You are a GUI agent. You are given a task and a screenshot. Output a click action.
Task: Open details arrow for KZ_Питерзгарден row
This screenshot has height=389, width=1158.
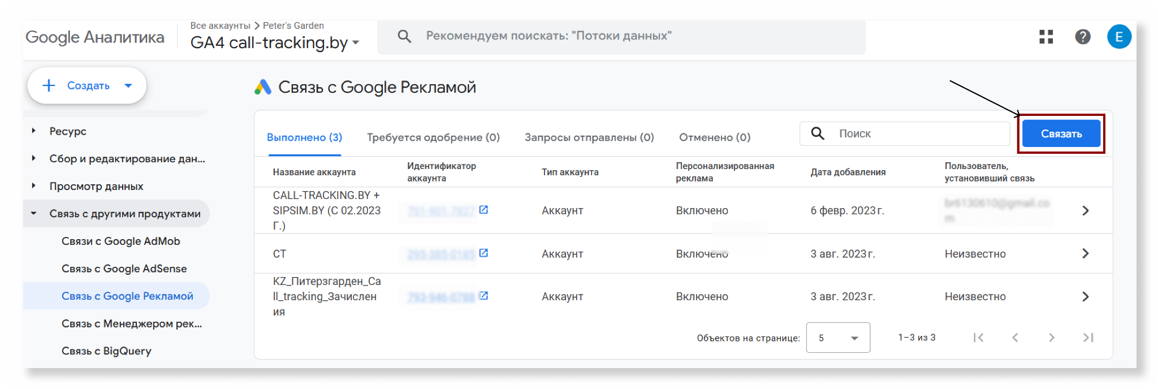1085,296
